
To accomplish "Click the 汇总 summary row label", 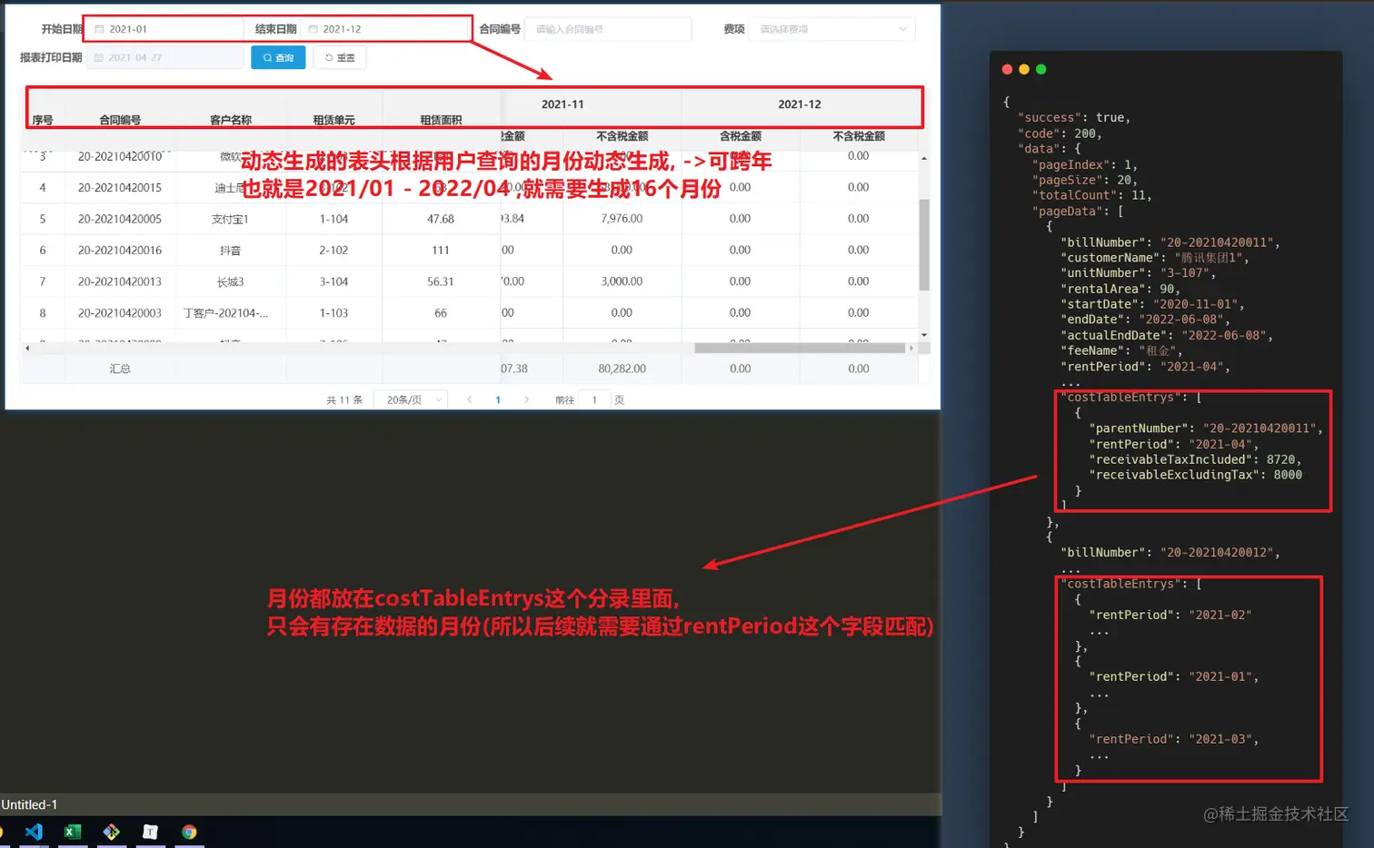I will point(120,369).
